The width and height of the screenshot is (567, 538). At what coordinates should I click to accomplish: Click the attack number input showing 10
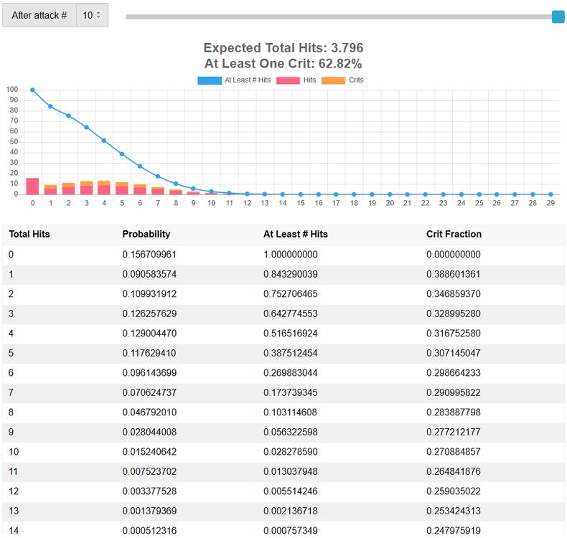(88, 15)
